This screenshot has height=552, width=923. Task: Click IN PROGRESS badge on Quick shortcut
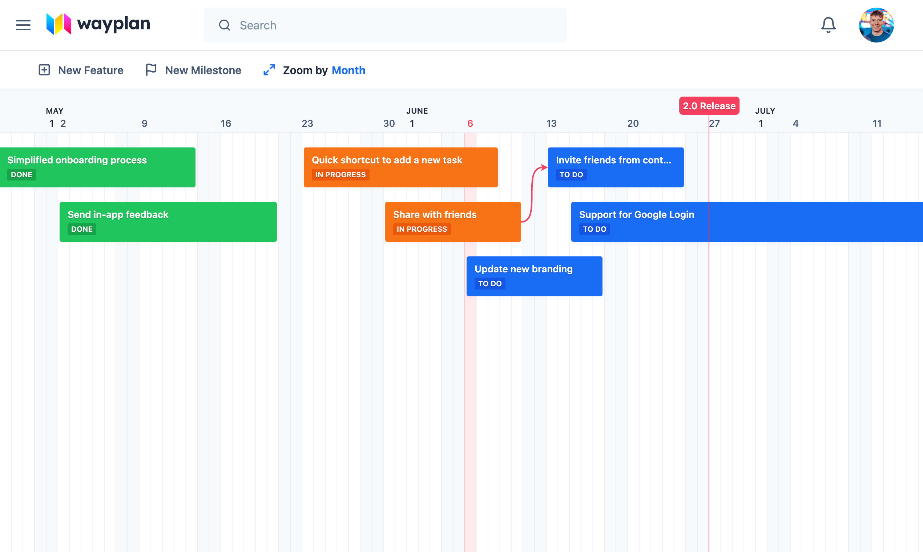pos(340,174)
